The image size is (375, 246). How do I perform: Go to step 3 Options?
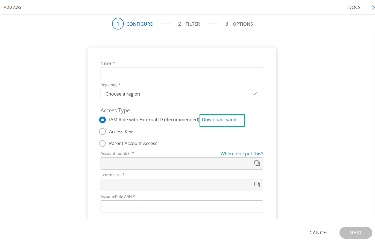point(239,24)
